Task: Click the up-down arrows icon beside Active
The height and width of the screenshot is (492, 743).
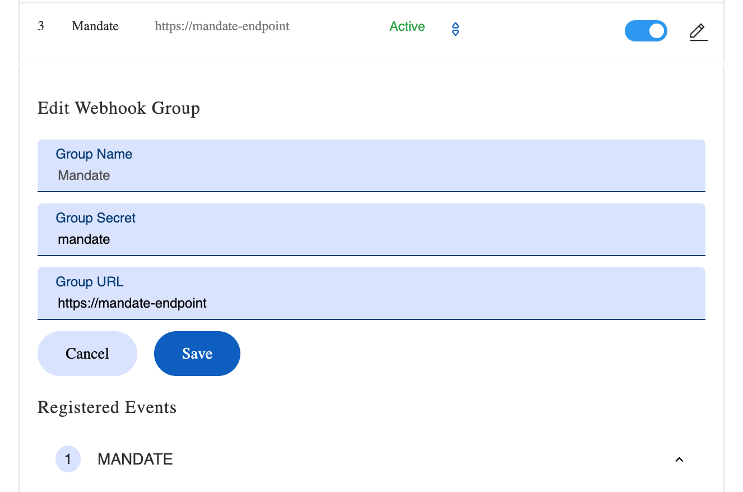Action: coord(456,29)
